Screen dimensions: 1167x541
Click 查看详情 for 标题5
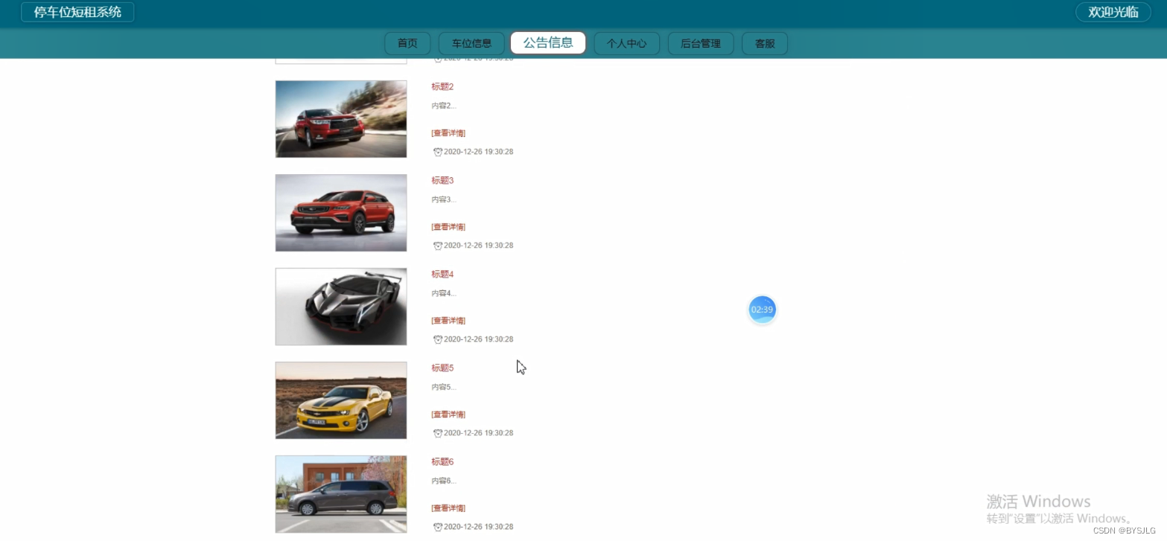tap(448, 414)
